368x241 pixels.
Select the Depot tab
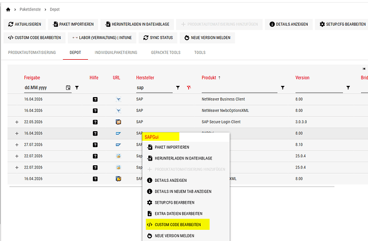(75, 53)
